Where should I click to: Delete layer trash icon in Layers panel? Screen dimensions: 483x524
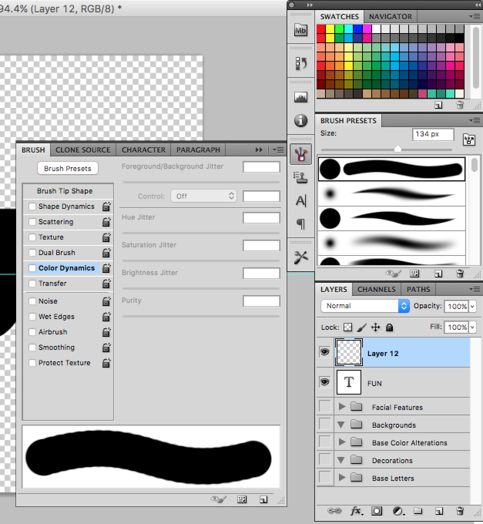[x=460, y=511]
